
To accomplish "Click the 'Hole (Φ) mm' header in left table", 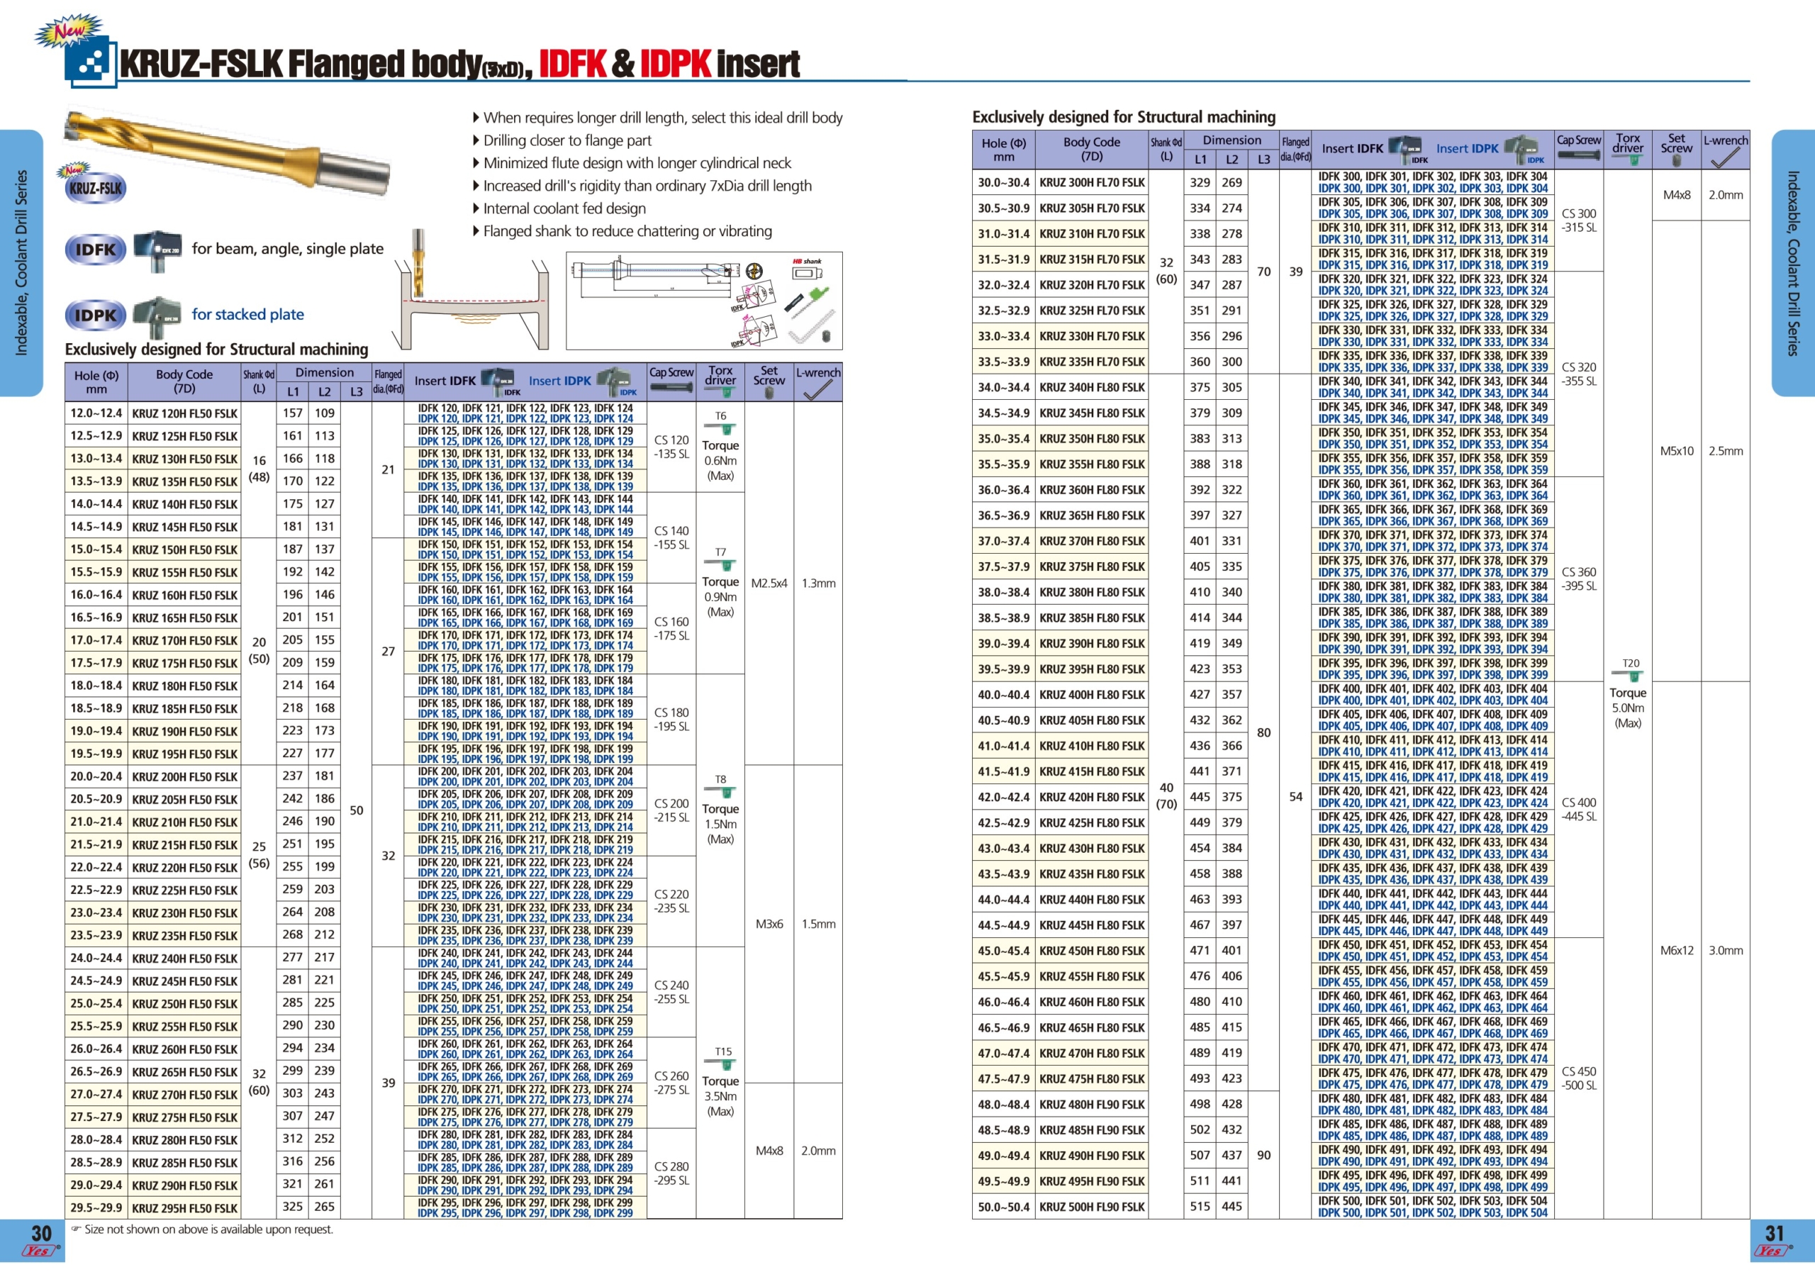I will pyautogui.click(x=96, y=382).
